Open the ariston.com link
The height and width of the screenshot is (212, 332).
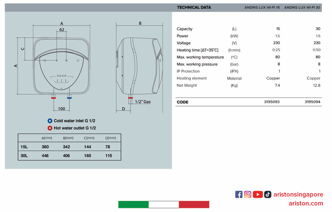[x=306, y=203]
